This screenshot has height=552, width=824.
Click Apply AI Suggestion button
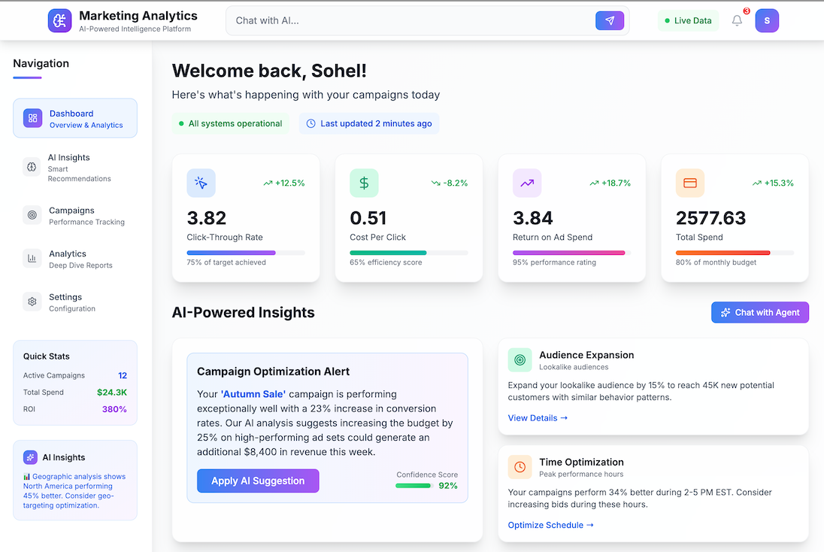tap(258, 481)
